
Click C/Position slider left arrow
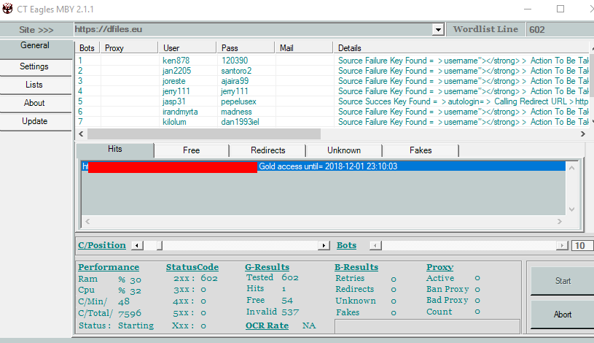click(x=137, y=245)
